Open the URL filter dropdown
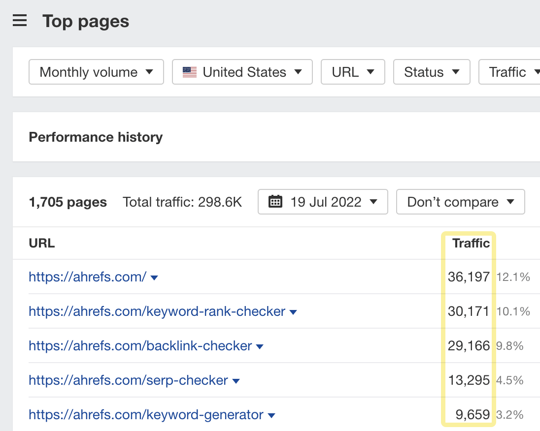 [353, 72]
